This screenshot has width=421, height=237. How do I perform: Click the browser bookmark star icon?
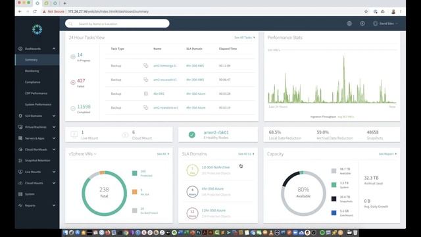(366, 12)
